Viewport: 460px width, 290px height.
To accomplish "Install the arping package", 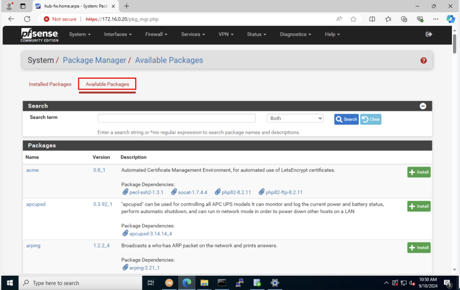I will pyautogui.click(x=419, y=248).
